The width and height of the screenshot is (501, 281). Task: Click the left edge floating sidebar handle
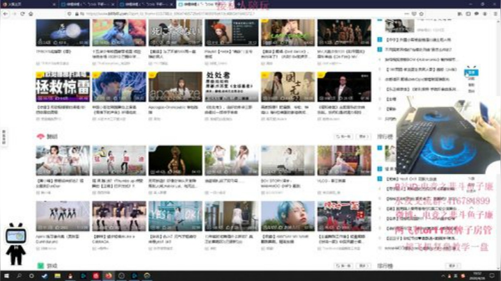pyautogui.click(x=3, y=137)
